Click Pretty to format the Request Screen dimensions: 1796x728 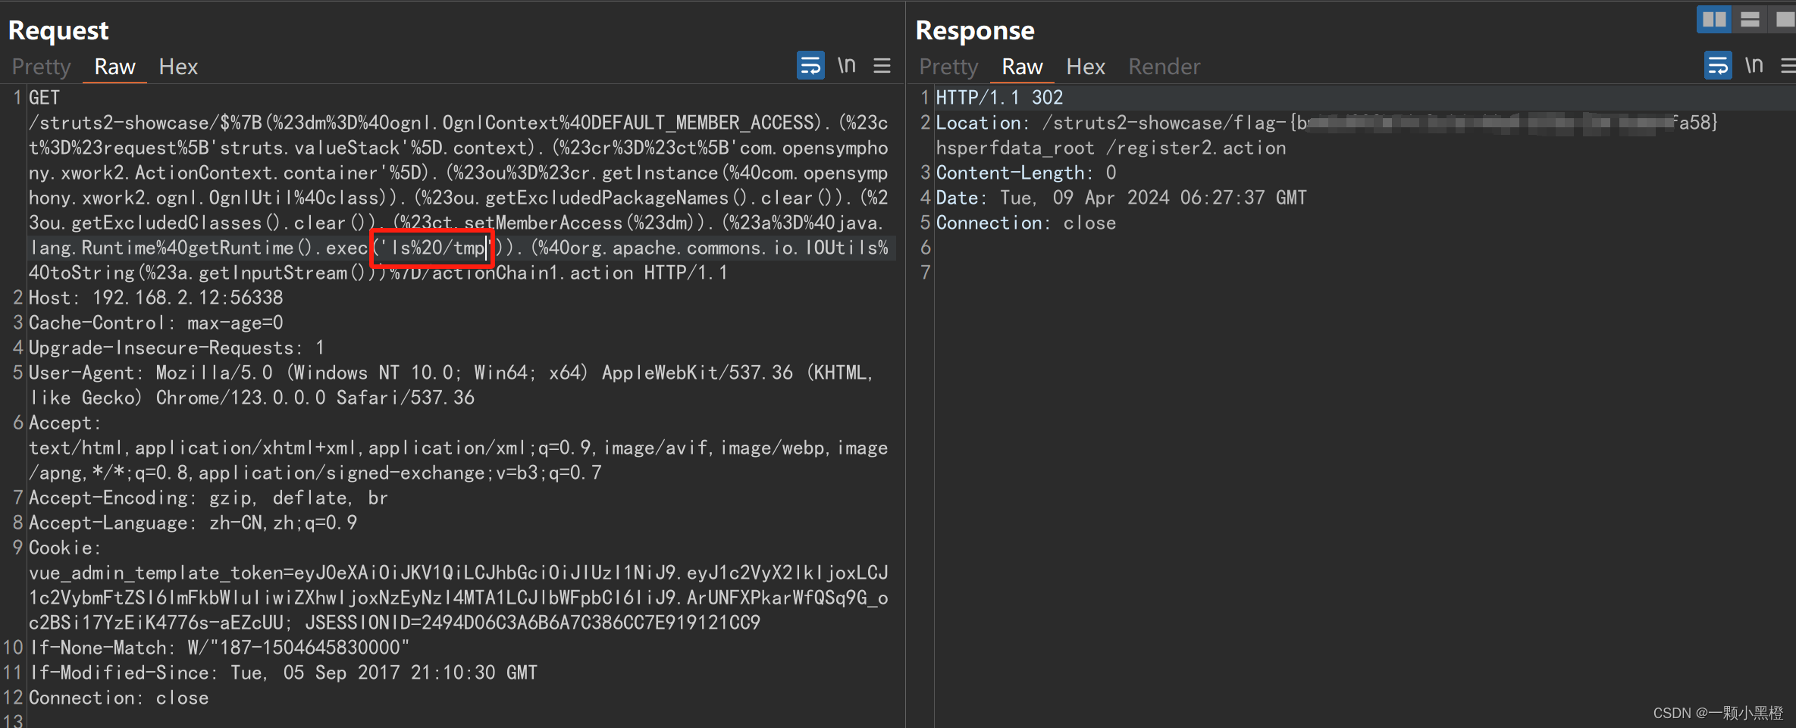[x=40, y=67]
